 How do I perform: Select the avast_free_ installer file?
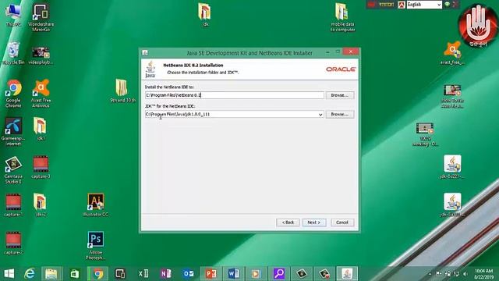pyautogui.click(x=452, y=53)
